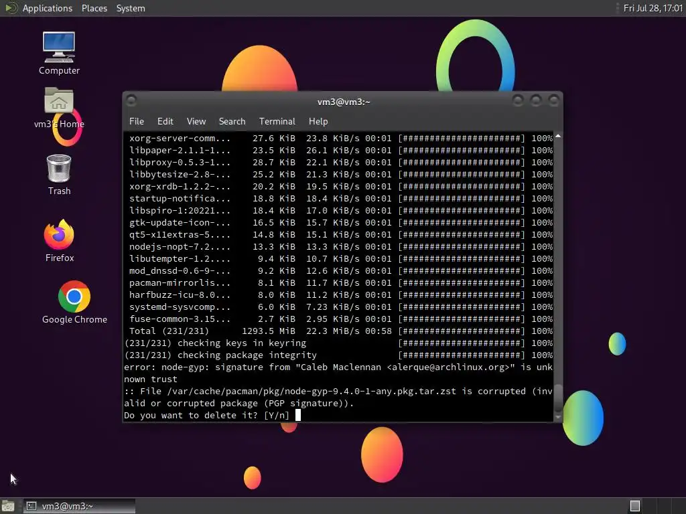
Task: Open the terminal File menu
Action: coord(137,122)
